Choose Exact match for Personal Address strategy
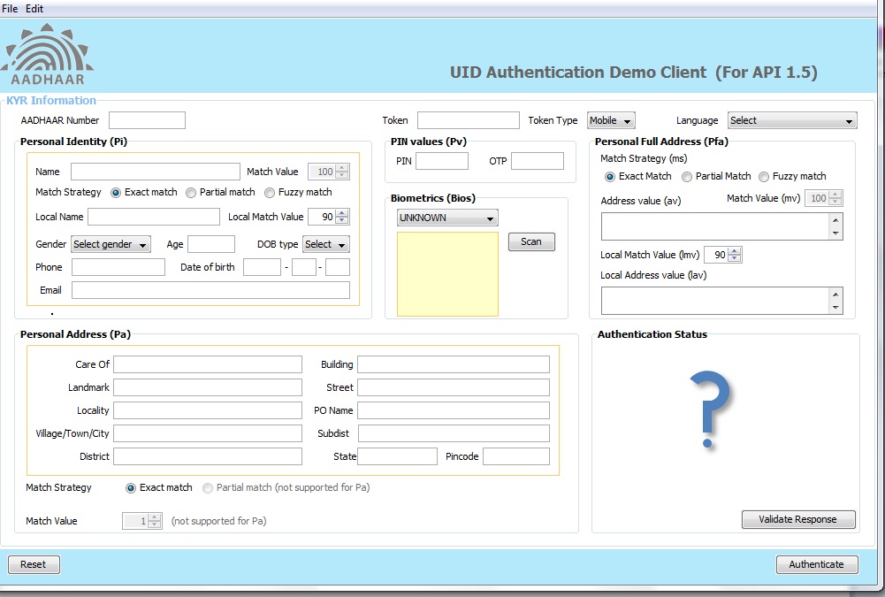Screen dimensions: 885x597 click(132, 488)
